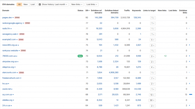This screenshot has height=109, width=195.
Task: Click keywords value 128,345 for pages.dev
Action: pyautogui.click(x=137, y=18)
